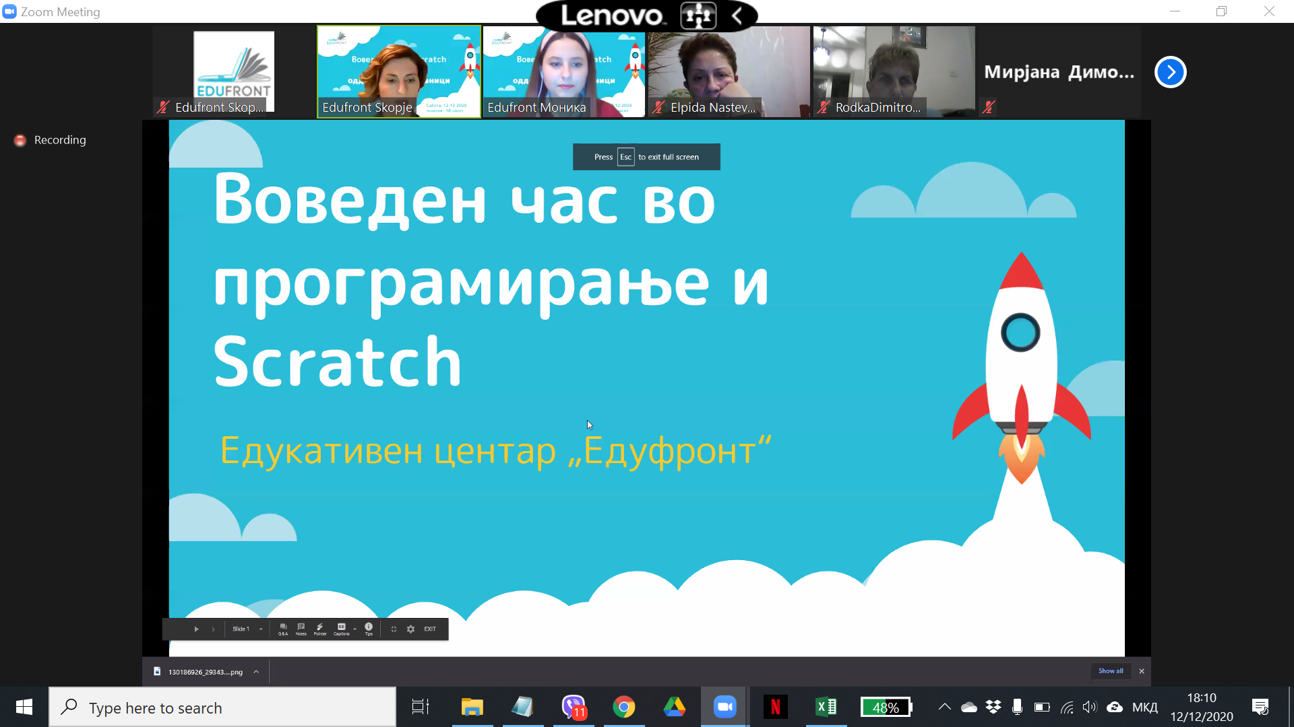Image resolution: width=1294 pixels, height=727 pixels.
Task: Select Edufront Моника video thumbnail
Action: point(563,72)
